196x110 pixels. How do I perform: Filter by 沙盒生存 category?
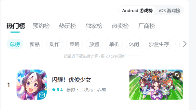[159, 44]
